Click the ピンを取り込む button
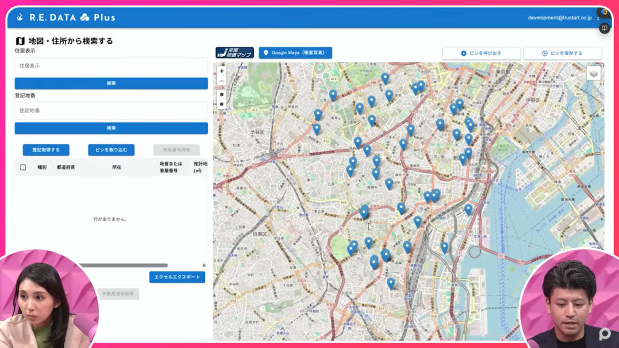The width and height of the screenshot is (619, 348). (x=111, y=150)
